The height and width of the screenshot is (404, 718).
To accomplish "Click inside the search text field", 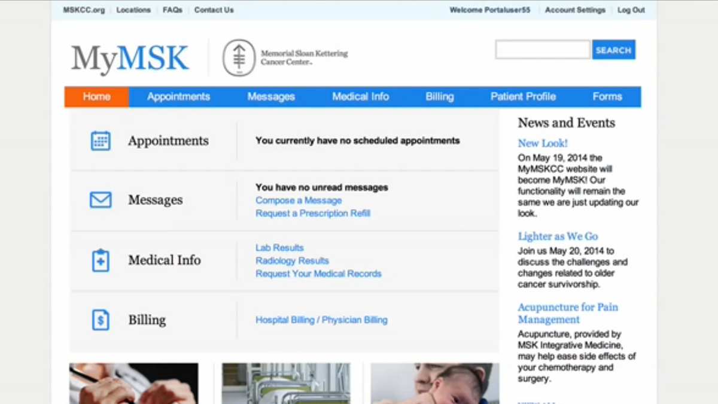I will coord(543,50).
